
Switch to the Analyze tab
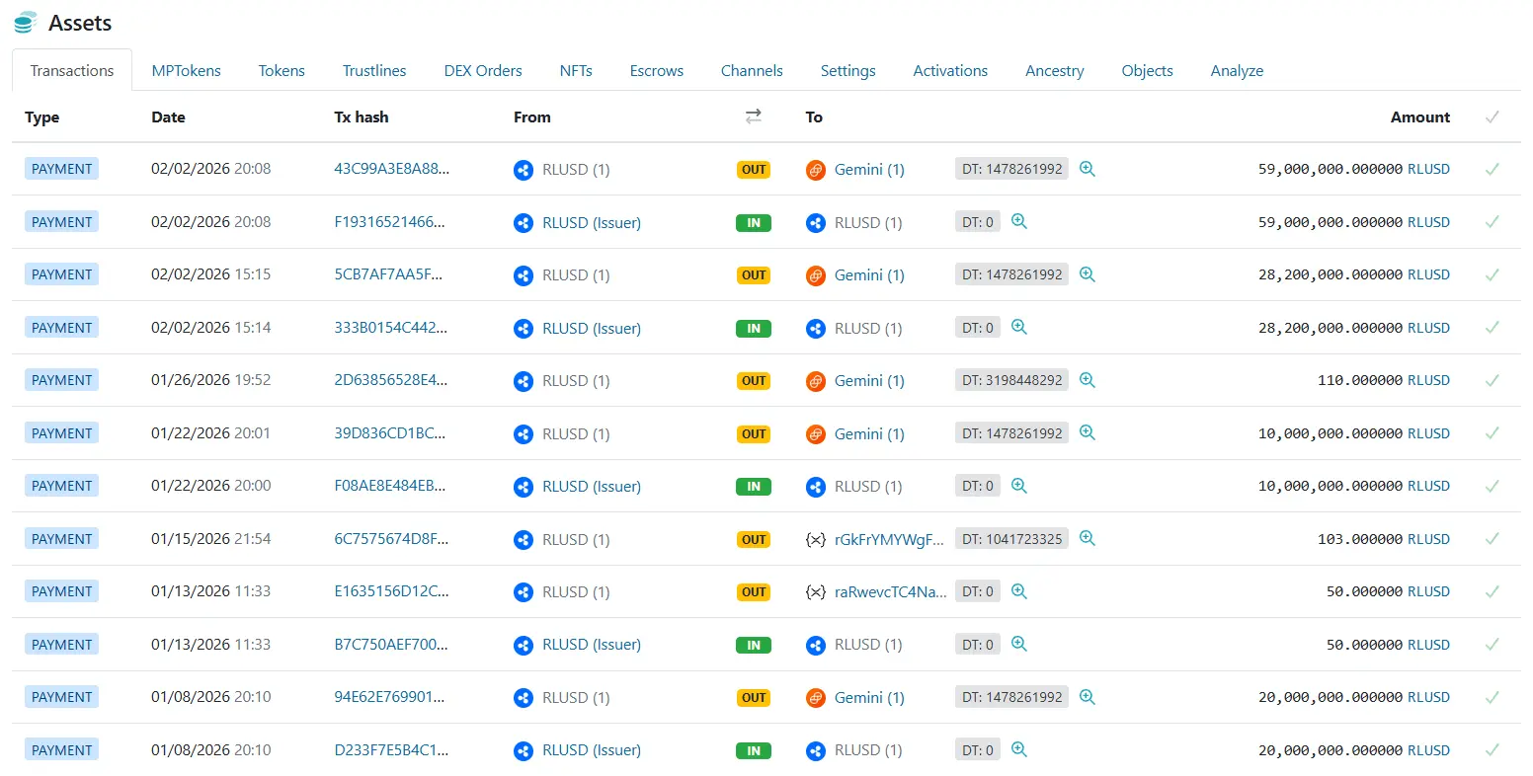pos(1238,71)
